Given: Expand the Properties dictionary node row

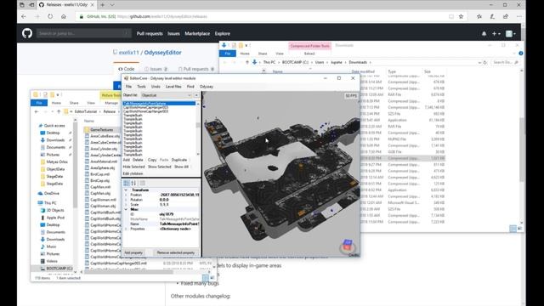Looking at the screenshot, I should click(126, 229).
